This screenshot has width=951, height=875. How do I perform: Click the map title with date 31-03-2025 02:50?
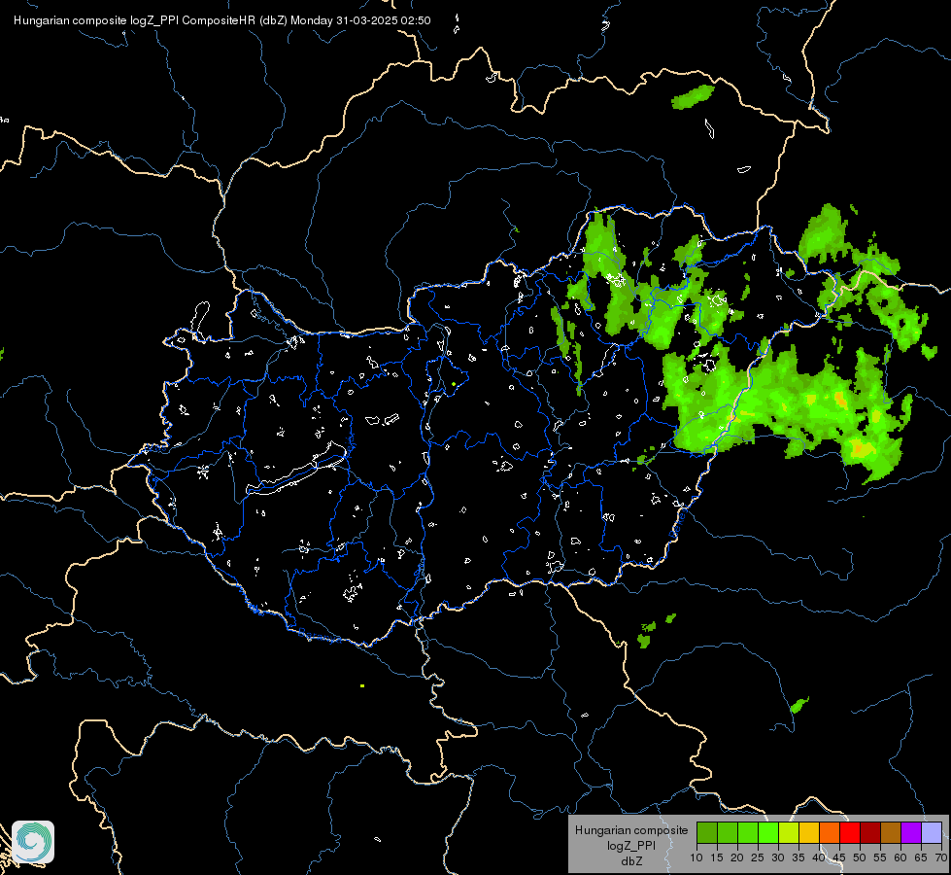(222, 20)
